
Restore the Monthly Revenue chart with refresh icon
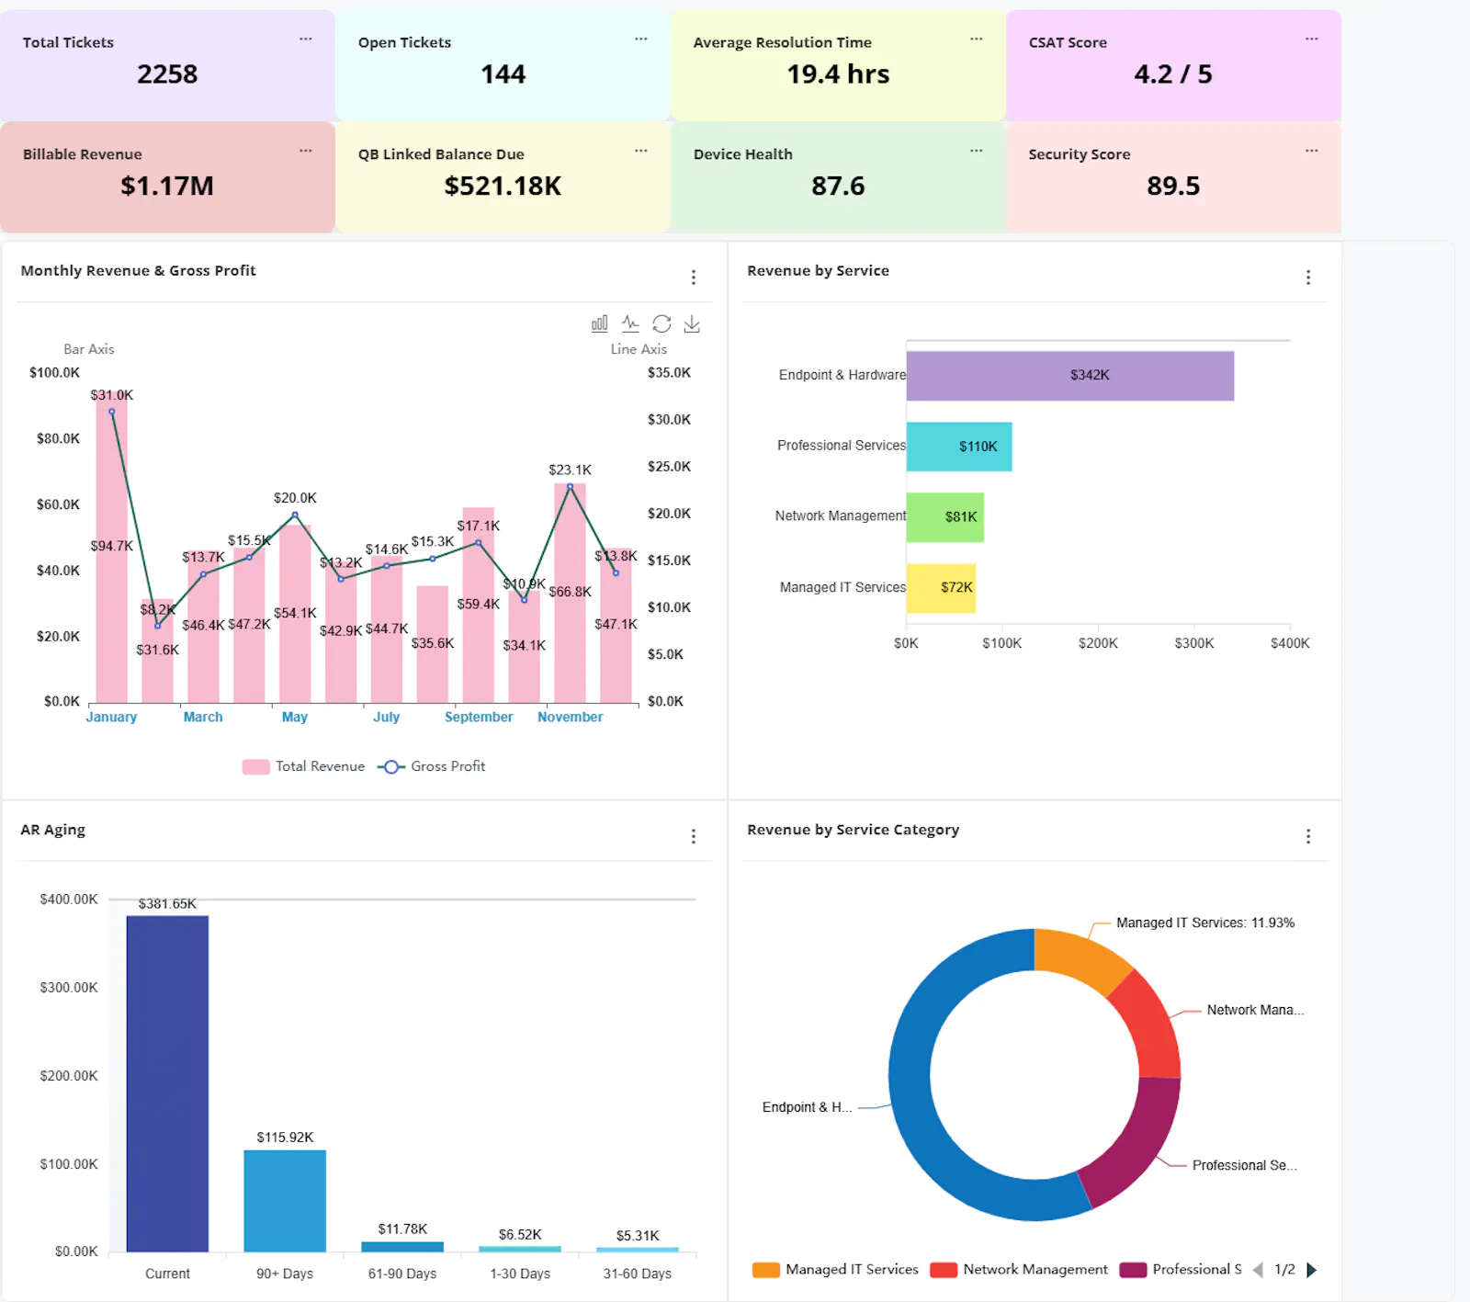click(661, 323)
